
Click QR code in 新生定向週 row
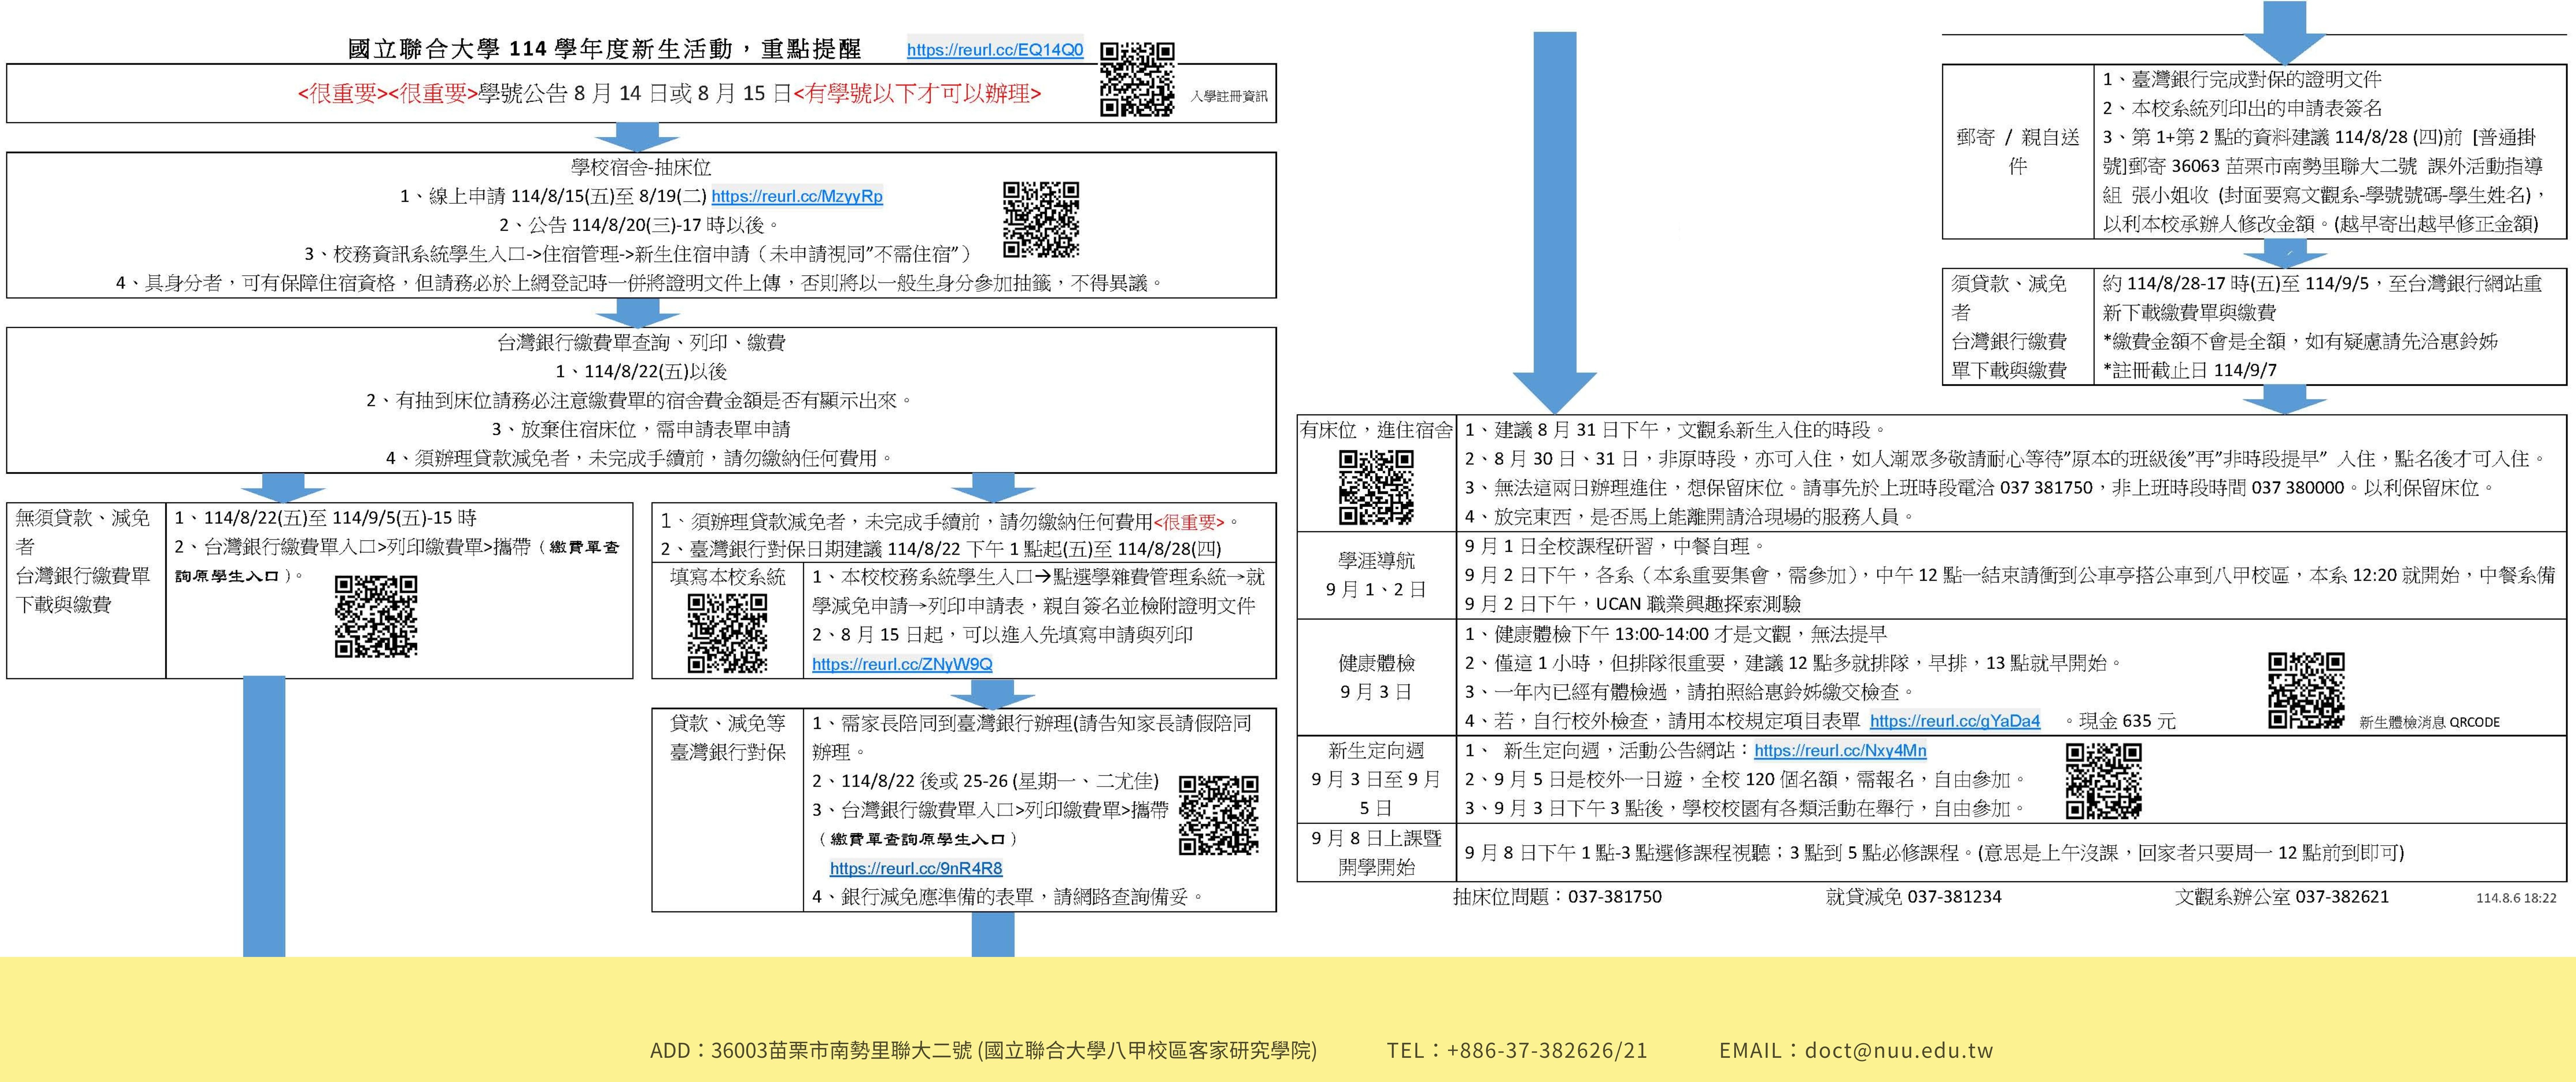point(2104,781)
